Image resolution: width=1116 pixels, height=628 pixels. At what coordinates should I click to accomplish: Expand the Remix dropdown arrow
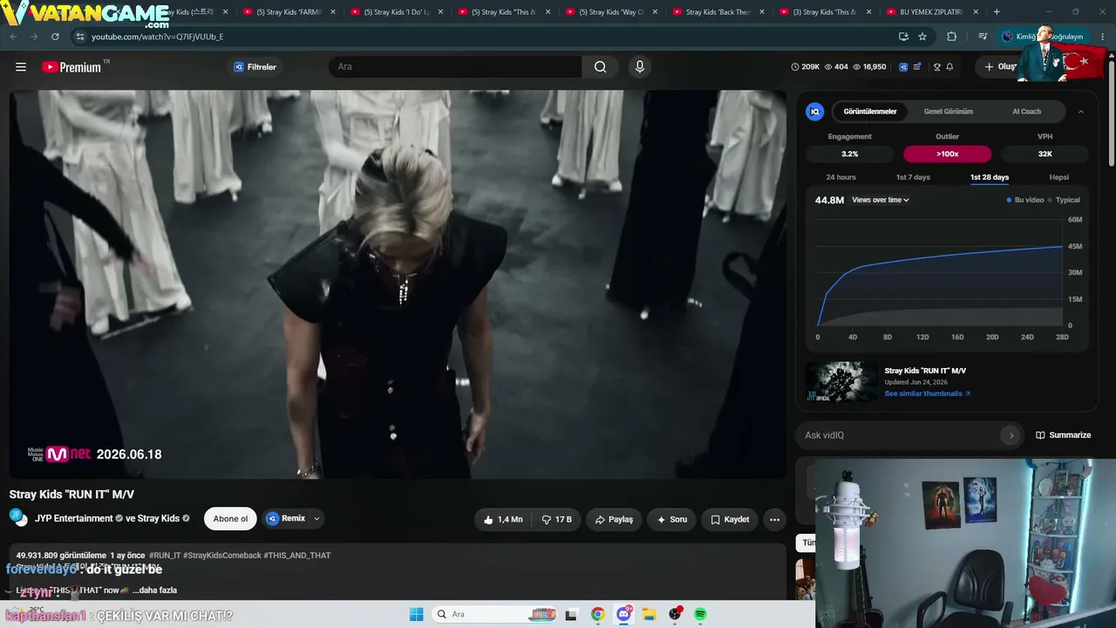(x=316, y=518)
